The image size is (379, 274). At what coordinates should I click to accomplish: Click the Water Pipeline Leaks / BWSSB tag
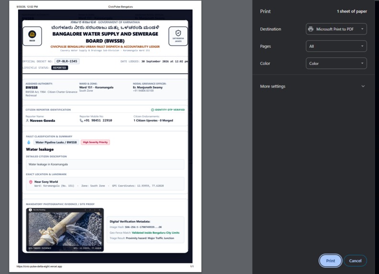tap(56, 142)
